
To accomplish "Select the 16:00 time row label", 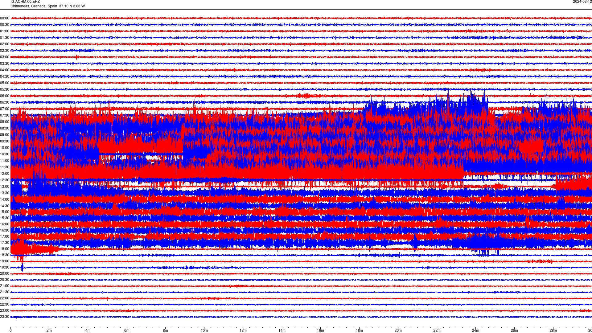I will tap(5, 224).
